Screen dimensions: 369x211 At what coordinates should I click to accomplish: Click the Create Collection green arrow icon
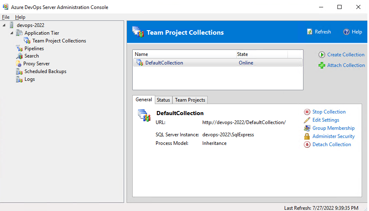(x=322, y=55)
